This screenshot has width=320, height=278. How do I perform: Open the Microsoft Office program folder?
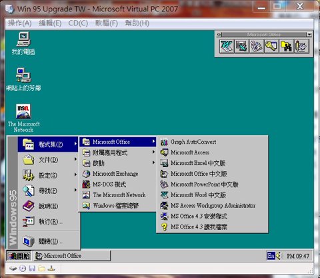[x=118, y=142]
